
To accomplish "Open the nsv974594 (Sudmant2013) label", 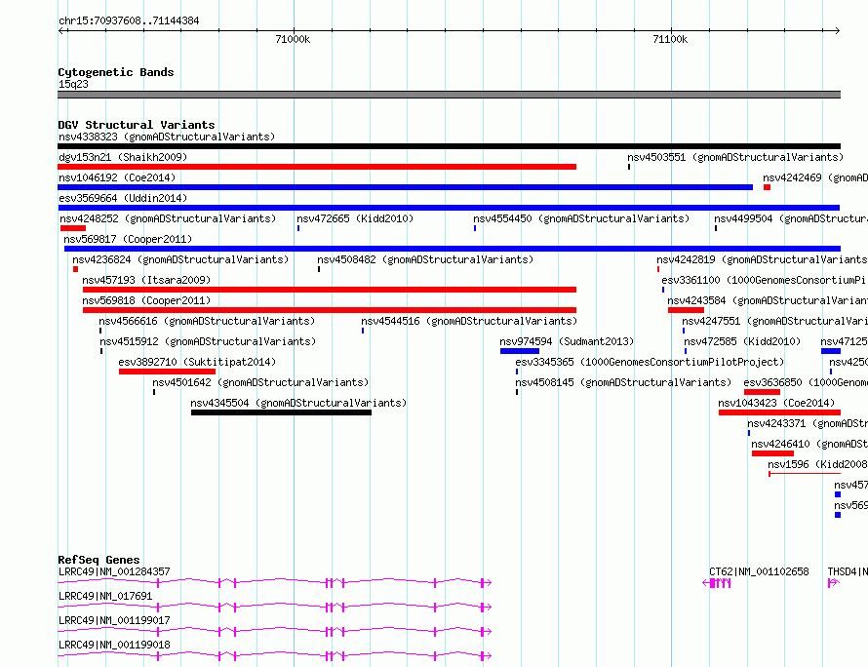I will tap(567, 341).
